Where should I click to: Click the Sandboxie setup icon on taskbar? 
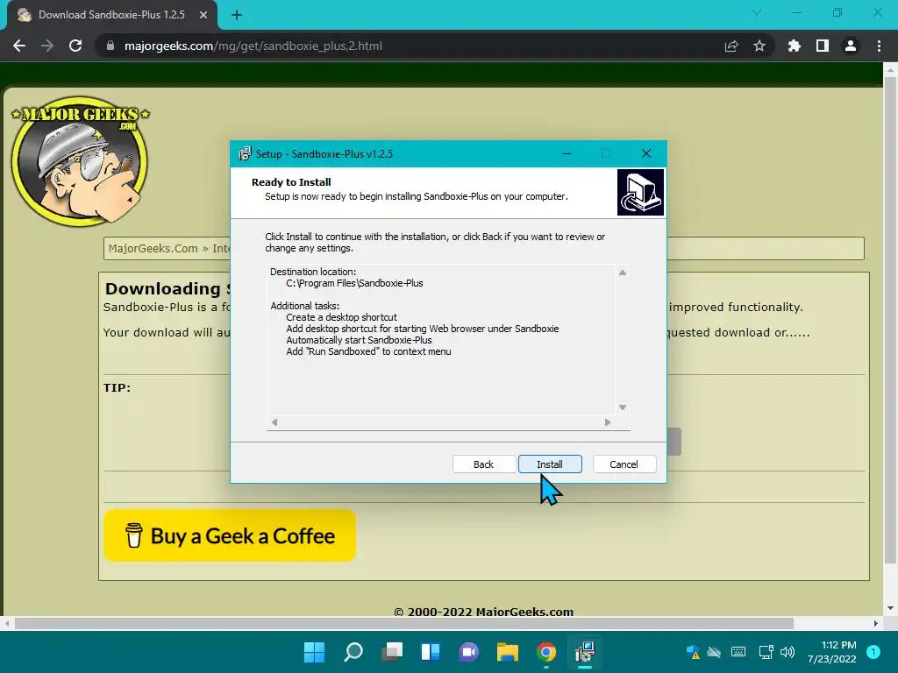(x=585, y=652)
